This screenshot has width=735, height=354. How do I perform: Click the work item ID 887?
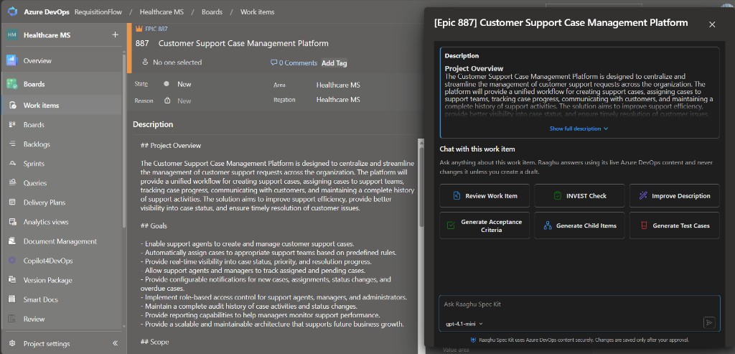pos(142,44)
